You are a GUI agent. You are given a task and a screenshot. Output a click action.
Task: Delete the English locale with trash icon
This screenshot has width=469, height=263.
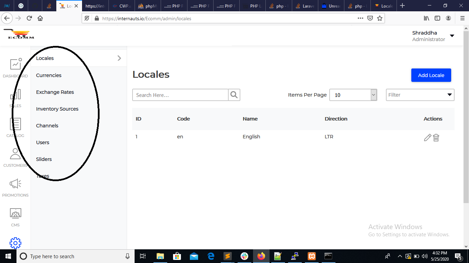tap(436, 138)
